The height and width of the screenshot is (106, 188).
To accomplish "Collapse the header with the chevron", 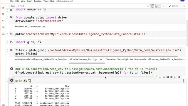I will 184,6.
